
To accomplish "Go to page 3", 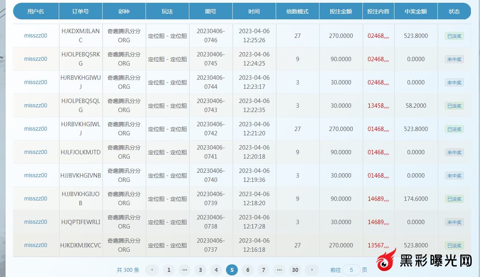I will click(x=200, y=270).
